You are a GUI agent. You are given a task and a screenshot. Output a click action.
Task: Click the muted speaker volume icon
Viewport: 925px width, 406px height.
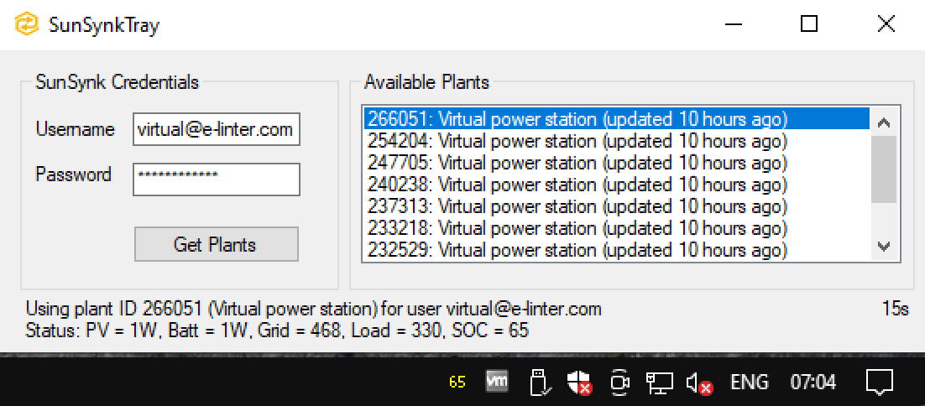(x=699, y=383)
